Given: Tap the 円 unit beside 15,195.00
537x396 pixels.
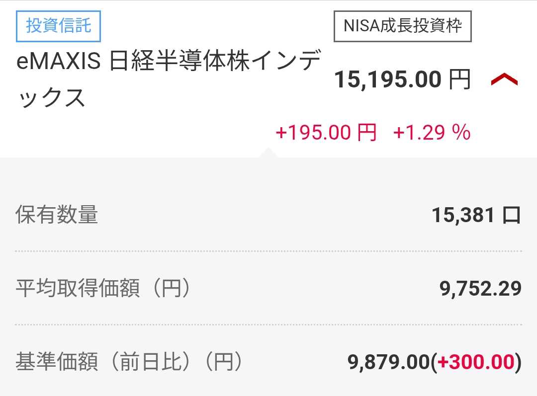Looking at the screenshot, I should [459, 79].
